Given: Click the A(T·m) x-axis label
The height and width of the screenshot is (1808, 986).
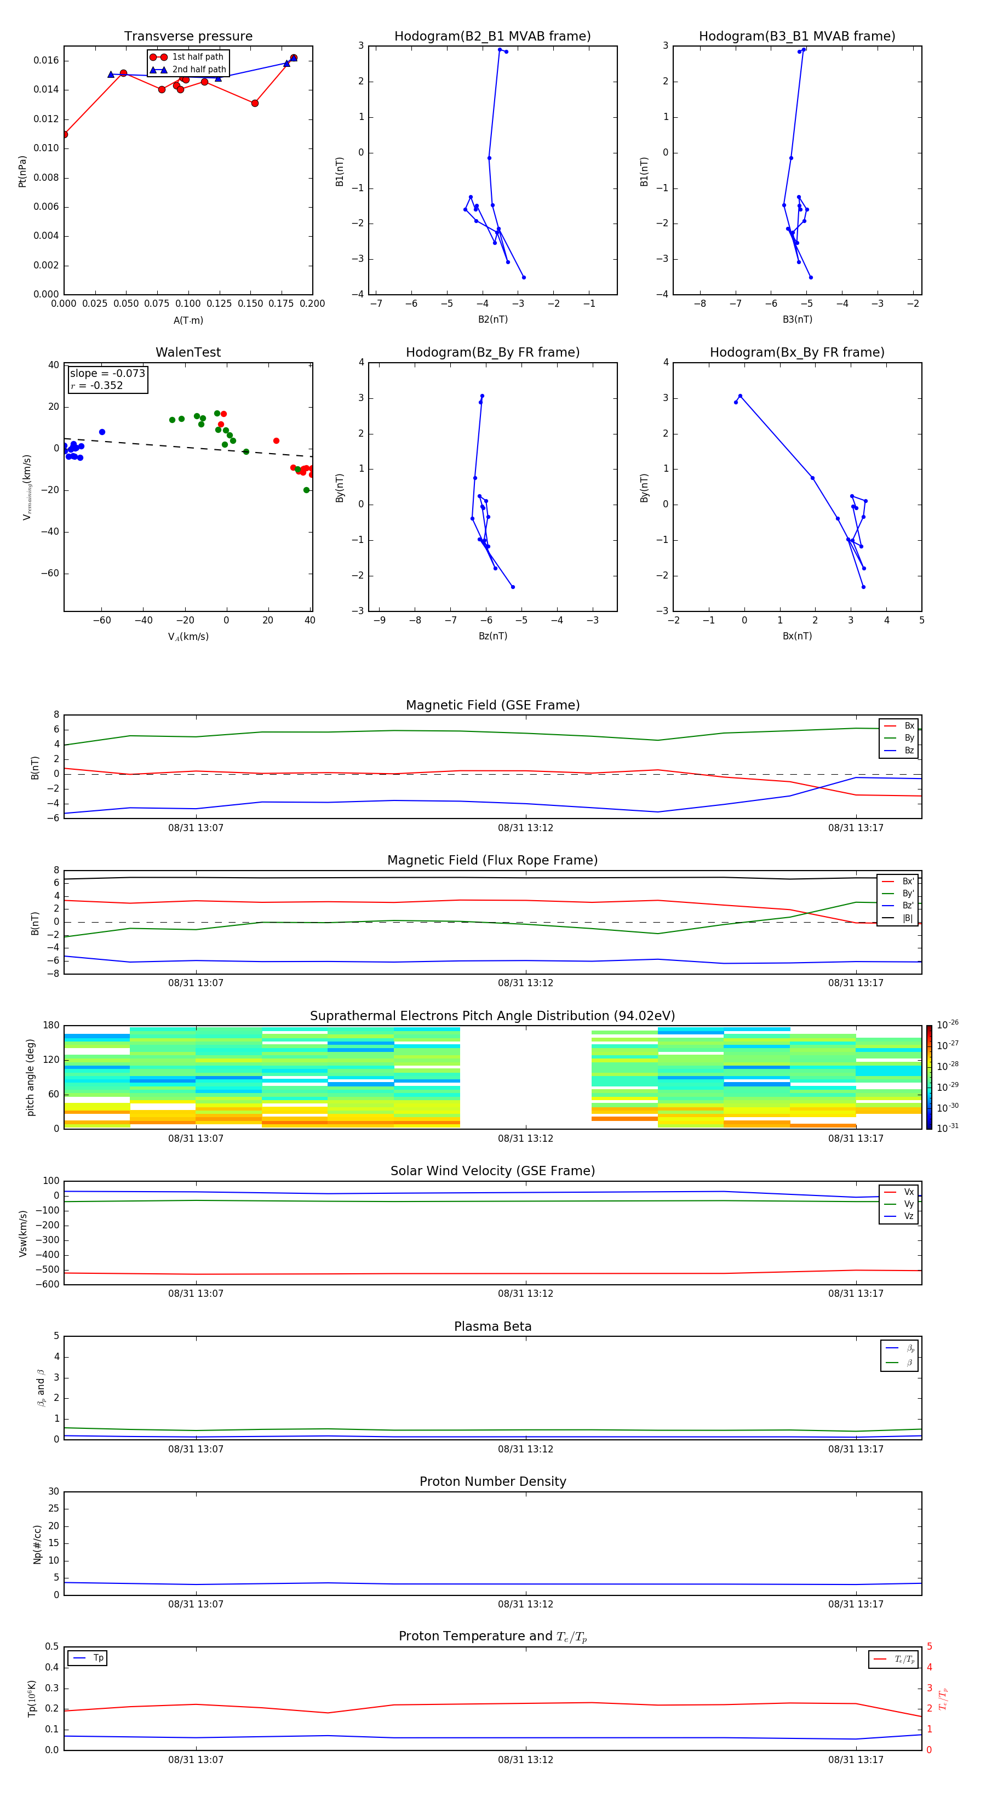Looking at the screenshot, I should (x=188, y=321).
